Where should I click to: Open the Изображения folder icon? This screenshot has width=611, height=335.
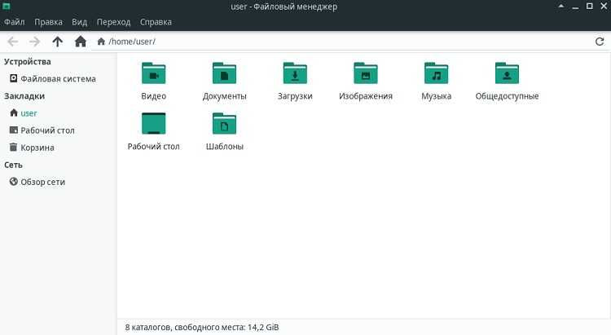[x=366, y=73]
